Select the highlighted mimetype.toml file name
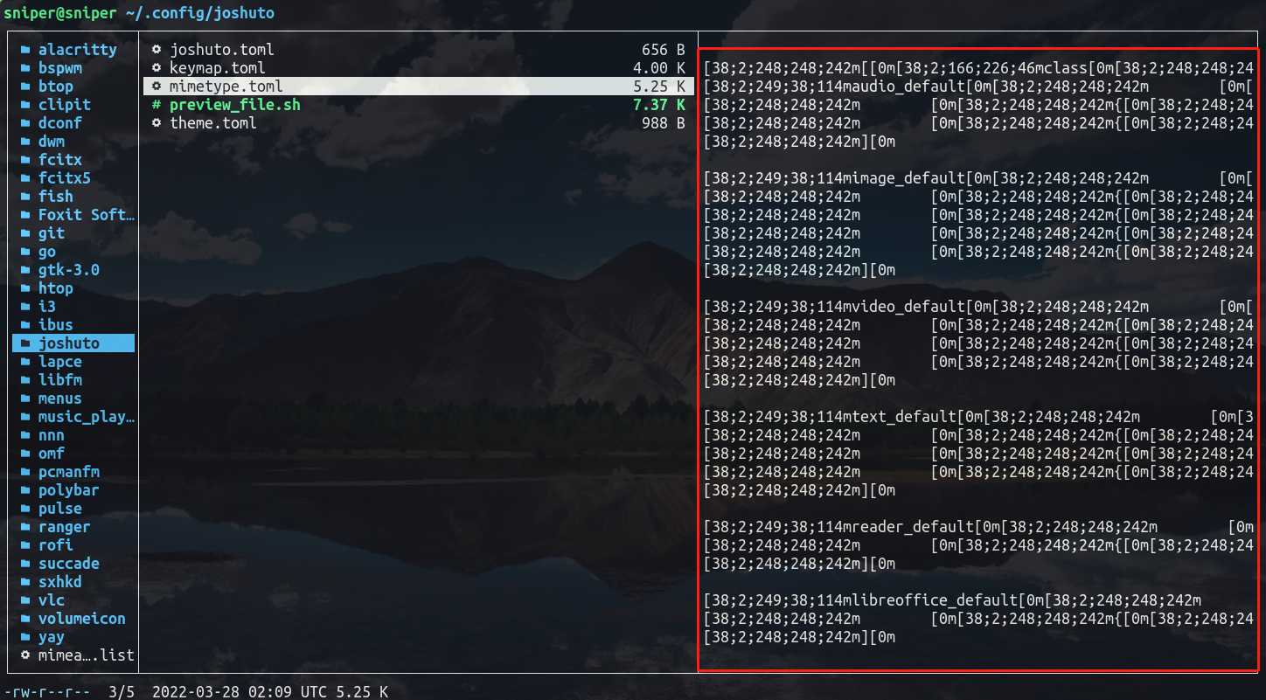This screenshot has height=700, width=1266. click(226, 87)
